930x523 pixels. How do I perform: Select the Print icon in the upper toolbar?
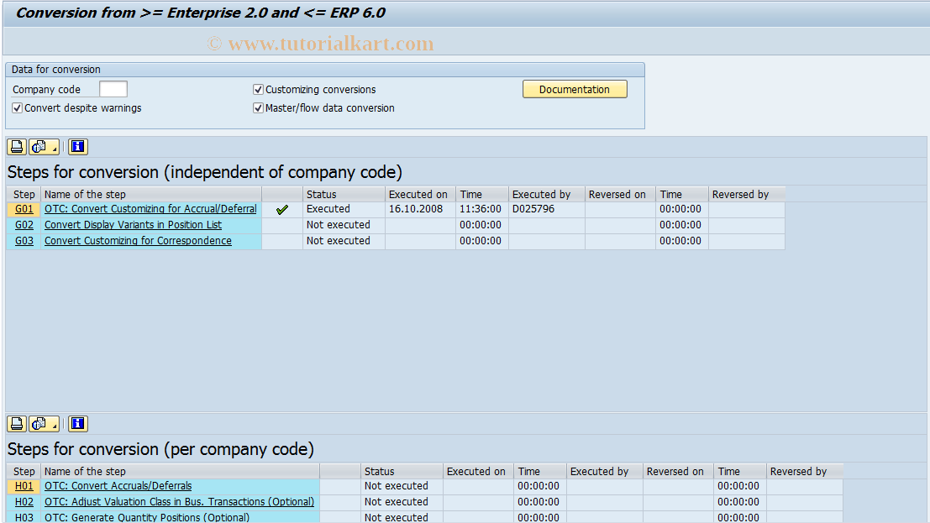[x=16, y=146]
